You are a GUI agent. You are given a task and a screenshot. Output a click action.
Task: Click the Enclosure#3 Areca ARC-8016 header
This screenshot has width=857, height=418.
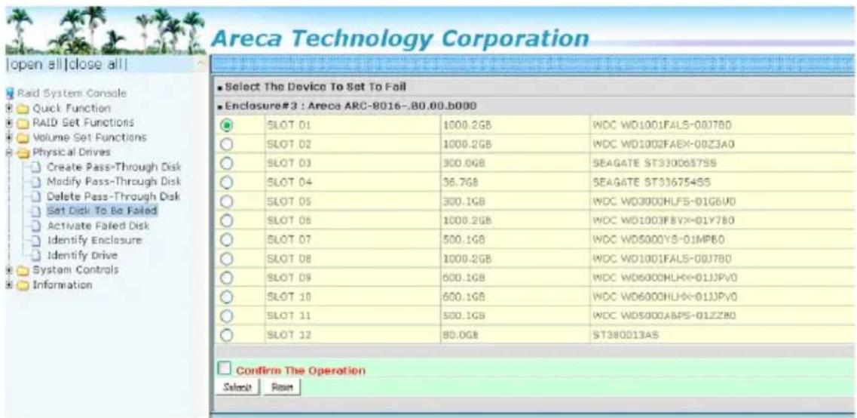click(x=347, y=104)
